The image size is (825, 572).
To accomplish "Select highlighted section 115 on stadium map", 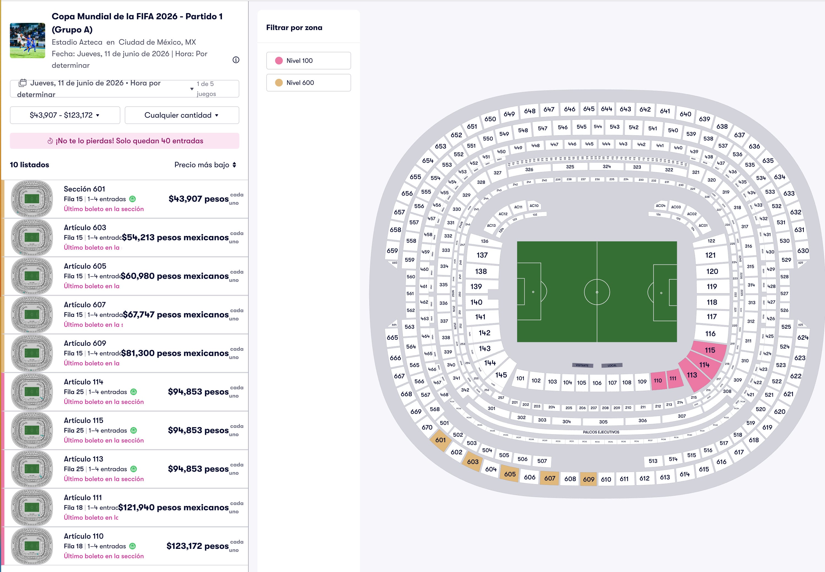I will tap(710, 350).
